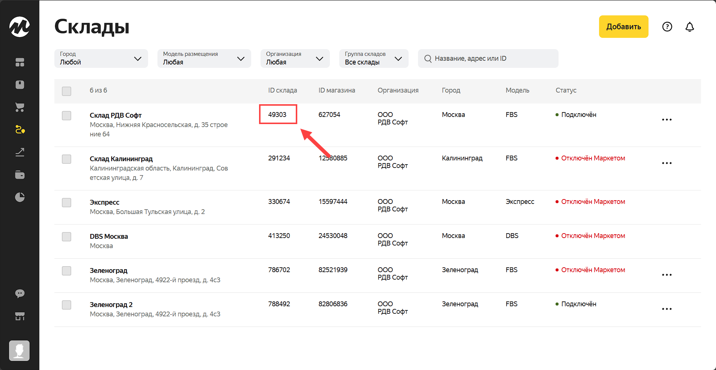
Task: Click warehouse ID 291234
Action: coord(279,158)
